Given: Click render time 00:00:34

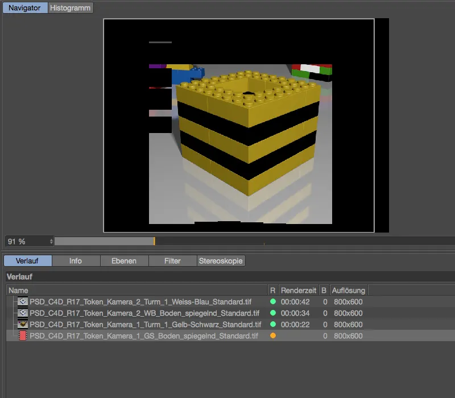Looking at the screenshot, I should (x=295, y=313).
